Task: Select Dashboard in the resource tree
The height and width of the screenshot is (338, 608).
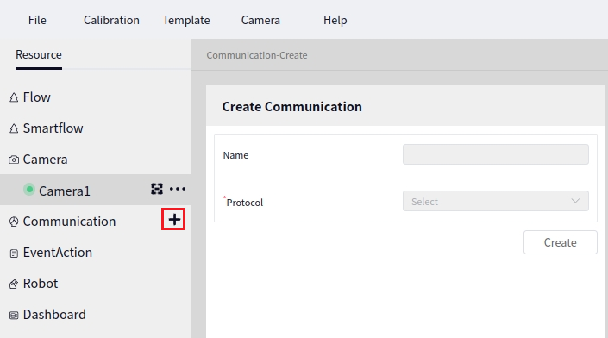Action: 54,315
